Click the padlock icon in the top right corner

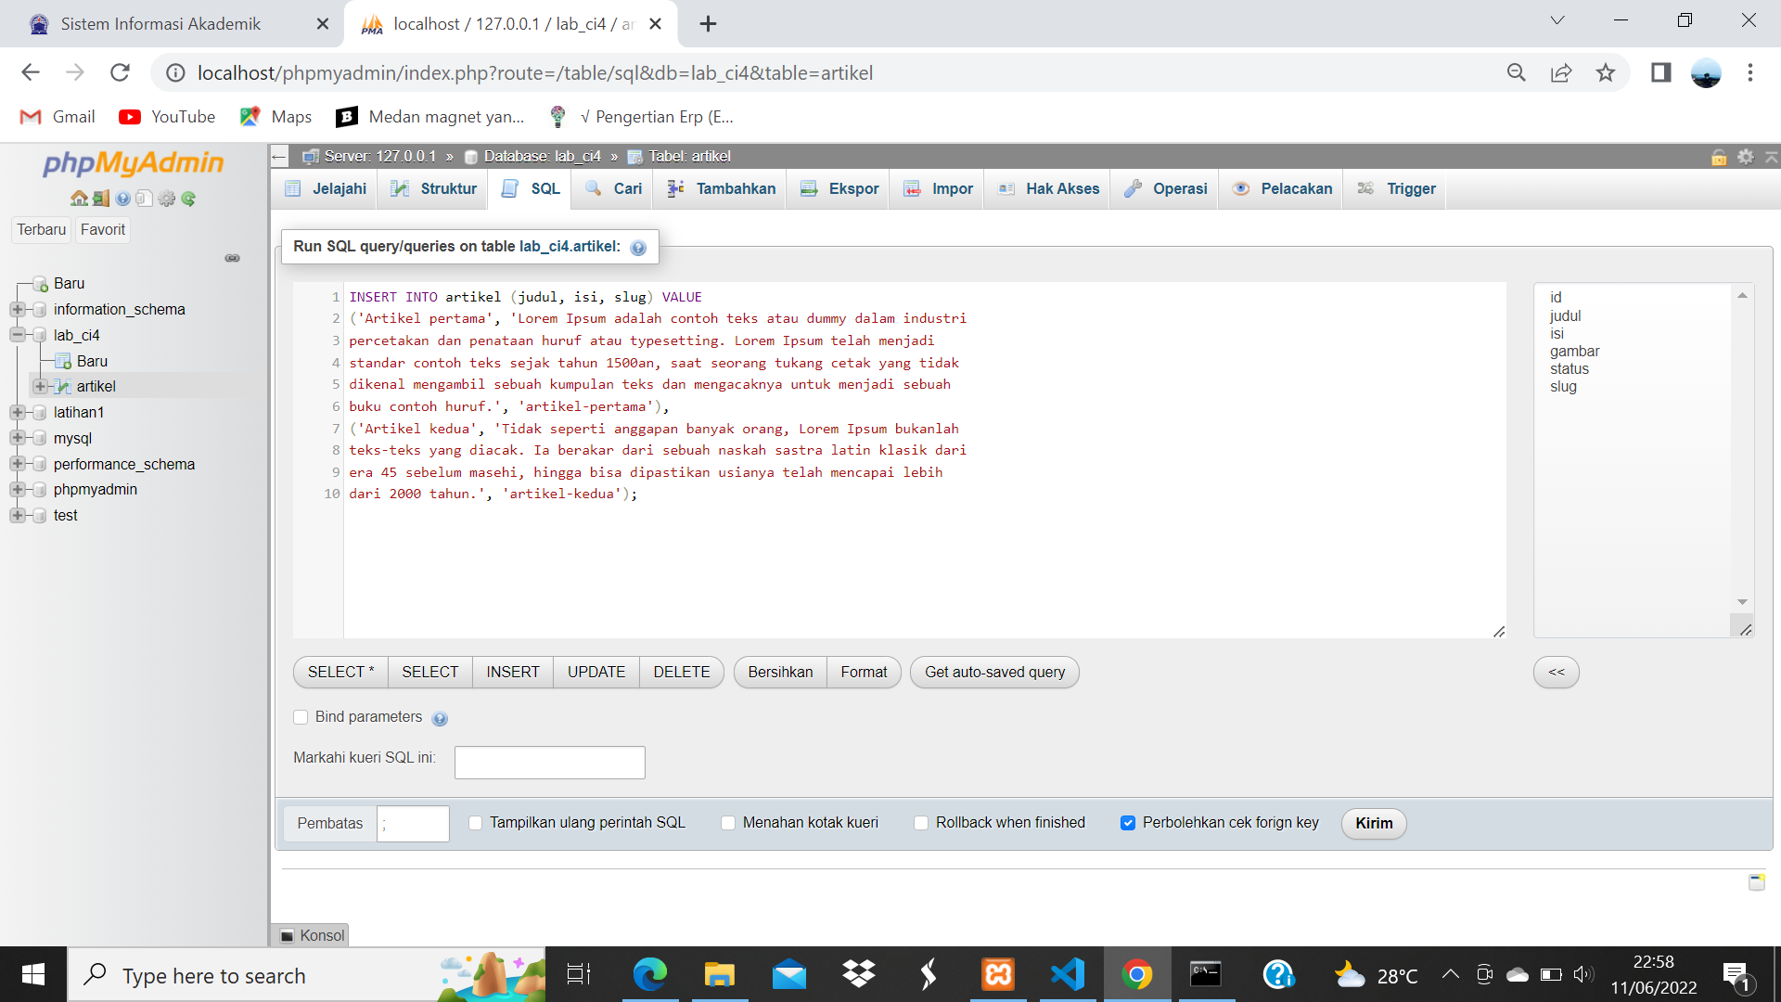point(1719,157)
